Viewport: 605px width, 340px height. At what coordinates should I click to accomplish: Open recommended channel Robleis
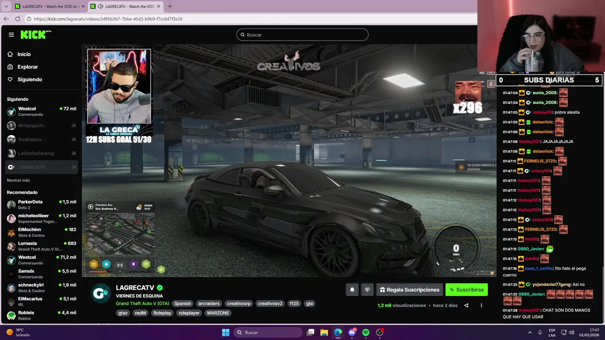42,315
